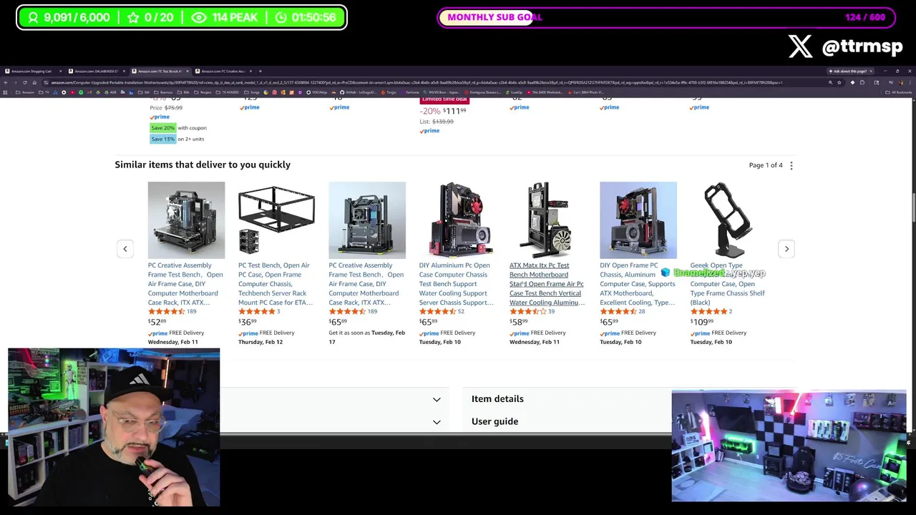916x515 pixels.
Task: Open the Amazon bookmarks folder
Action: [x=25, y=92]
